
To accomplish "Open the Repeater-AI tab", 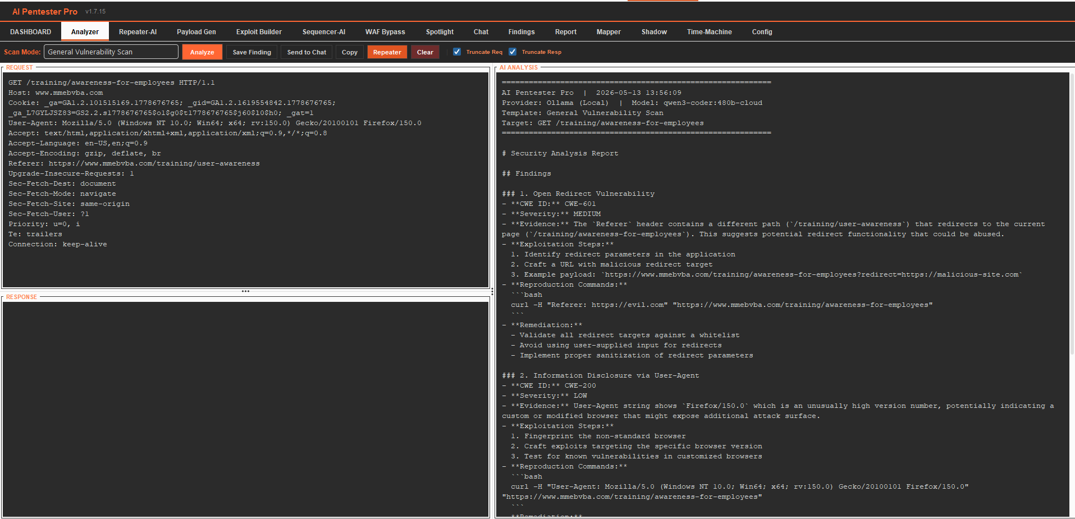I will coord(138,32).
